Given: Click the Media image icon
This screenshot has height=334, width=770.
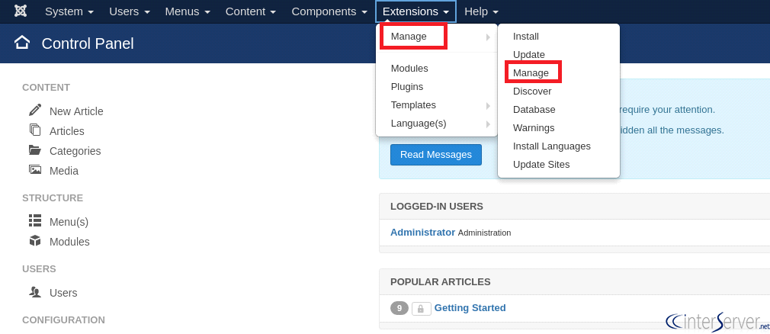Looking at the screenshot, I should 35,169.
